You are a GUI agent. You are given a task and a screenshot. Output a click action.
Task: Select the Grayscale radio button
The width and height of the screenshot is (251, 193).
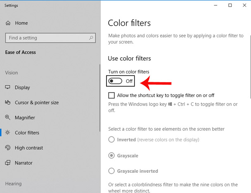click(x=111, y=155)
